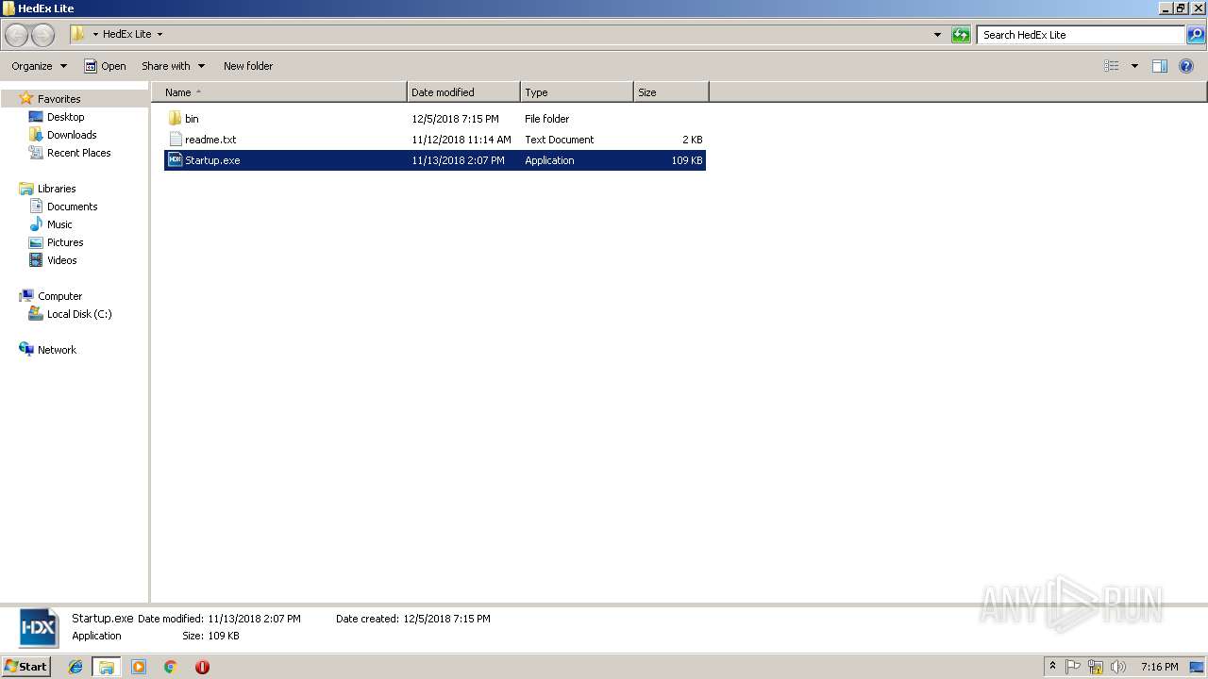The height and width of the screenshot is (679, 1208).
Task: Expand root breadcrumb arrow before HedEx Lite
Action: tap(95, 35)
